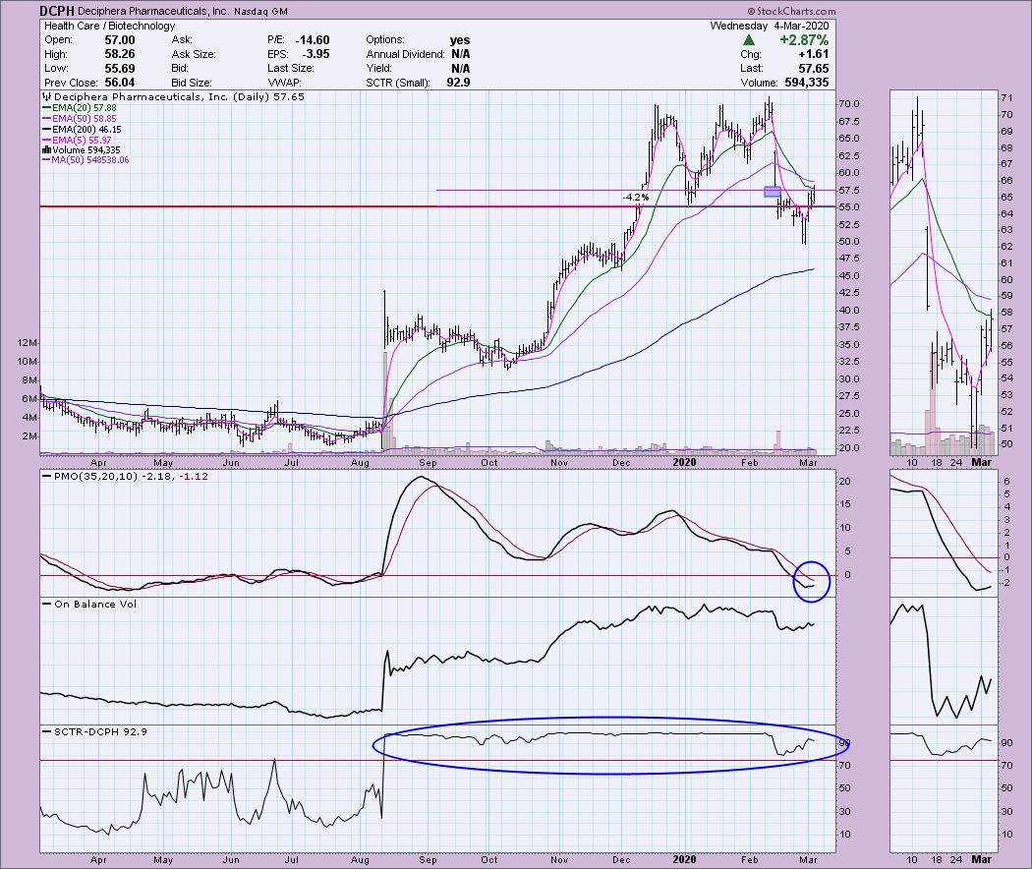Click the 12M volume axis label
The image size is (1032, 869).
pyautogui.click(x=28, y=343)
